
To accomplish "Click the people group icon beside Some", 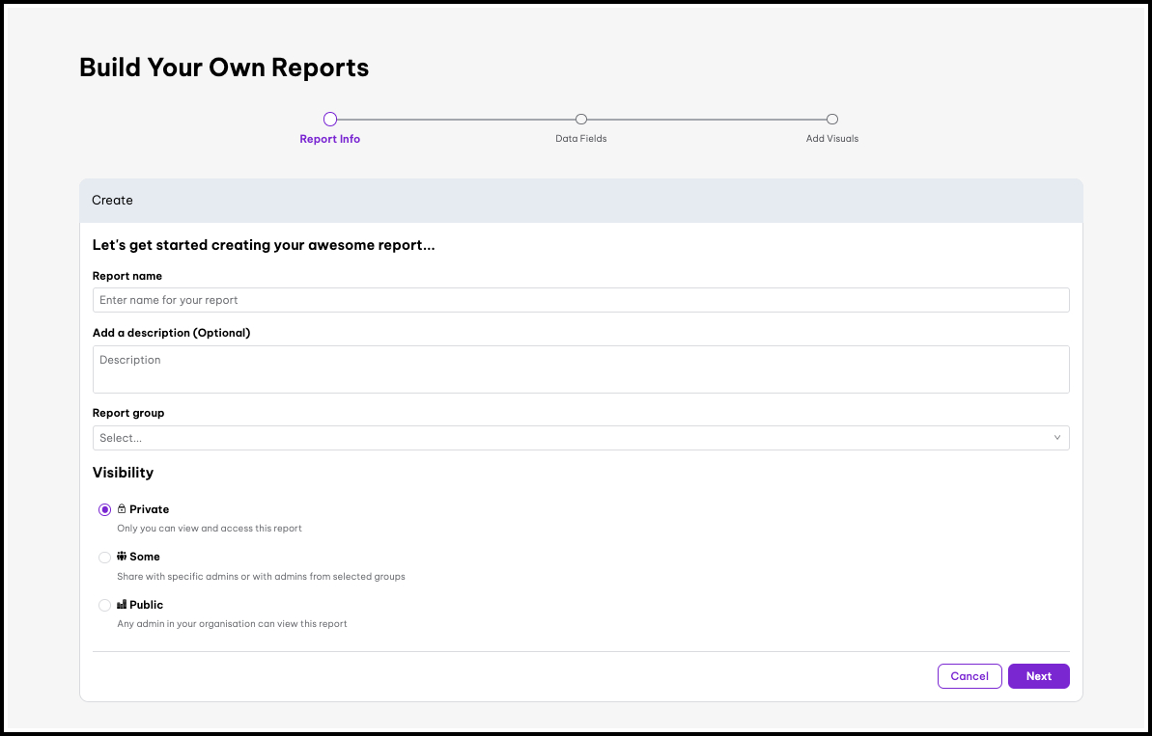I will click(122, 557).
